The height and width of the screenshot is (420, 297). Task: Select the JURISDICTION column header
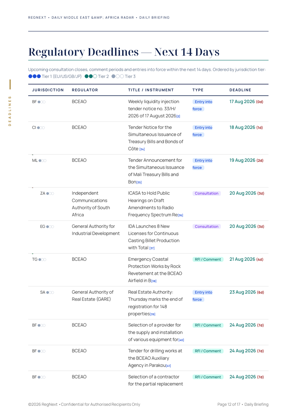tap(48, 90)
